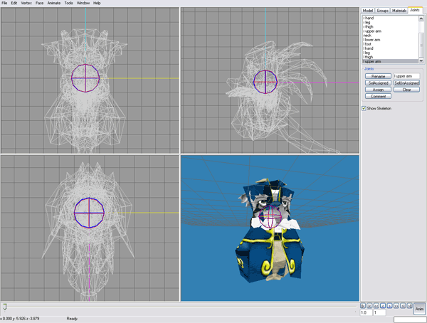Image resolution: width=427 pixels, height=323 pixels.
Task: Jump to first animation frame button
Action: [363, 306]
